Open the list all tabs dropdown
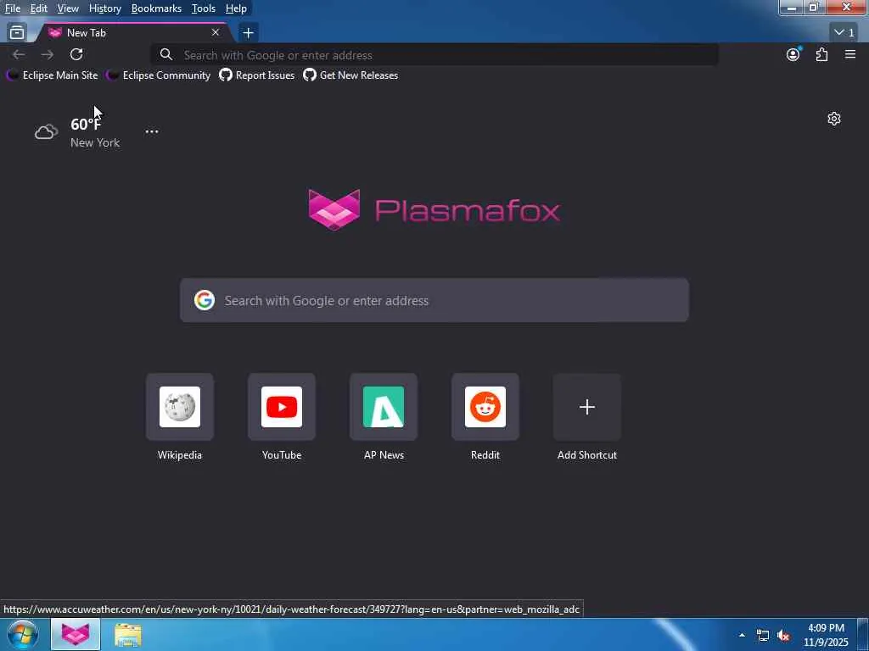 (x=844, y=33)
